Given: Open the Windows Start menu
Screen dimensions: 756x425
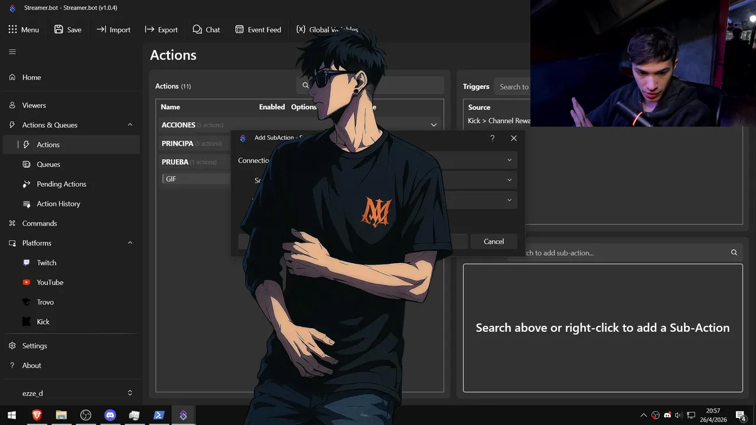Looking at the screenshot, I should [x=12, y=416].
